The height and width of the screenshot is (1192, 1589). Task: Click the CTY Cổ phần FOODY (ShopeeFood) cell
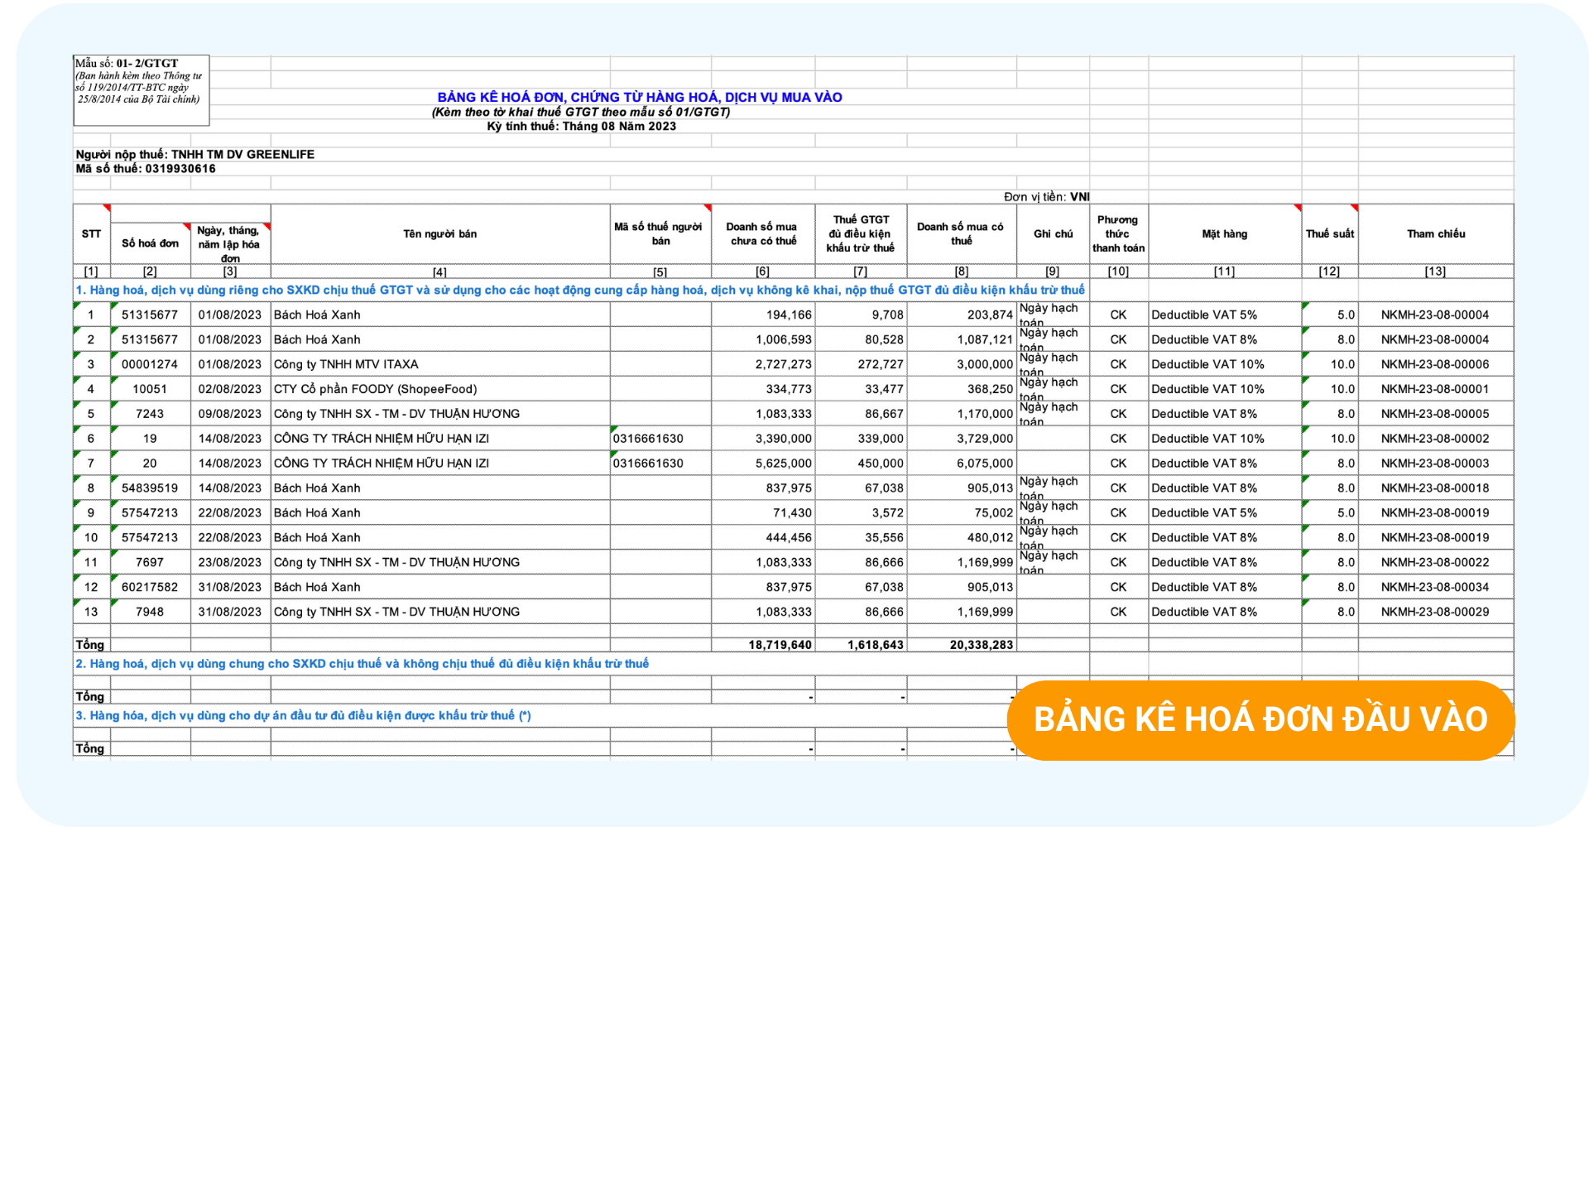point(375,389)
